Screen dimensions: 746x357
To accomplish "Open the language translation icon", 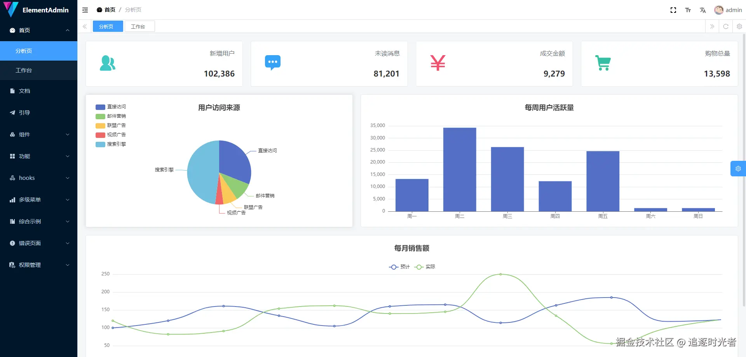I will 703,10.
